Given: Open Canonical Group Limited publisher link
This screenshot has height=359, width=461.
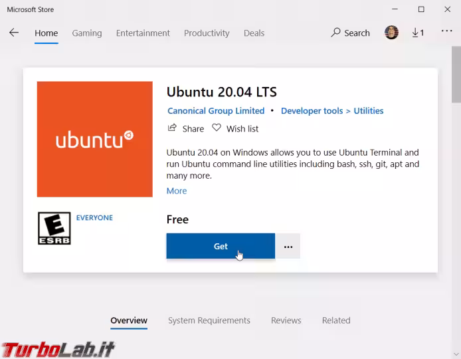Looking at the screenshot, I should click(216, 110).
